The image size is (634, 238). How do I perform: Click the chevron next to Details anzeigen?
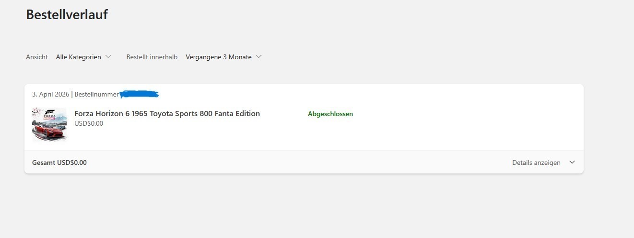click(572, 162)
